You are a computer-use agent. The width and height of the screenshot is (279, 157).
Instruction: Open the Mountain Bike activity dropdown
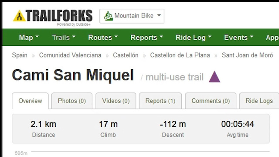pos(132,16)
